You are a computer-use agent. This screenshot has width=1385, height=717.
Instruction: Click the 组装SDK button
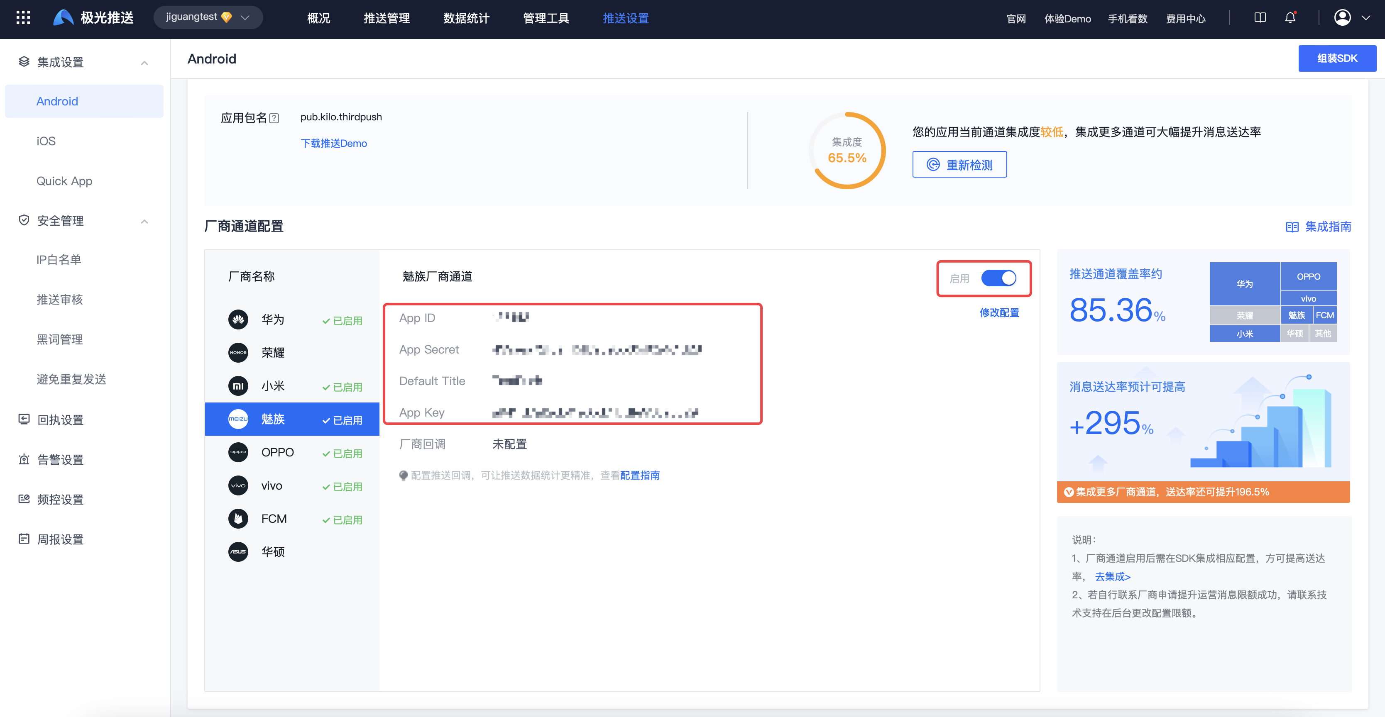(1336, 58)
